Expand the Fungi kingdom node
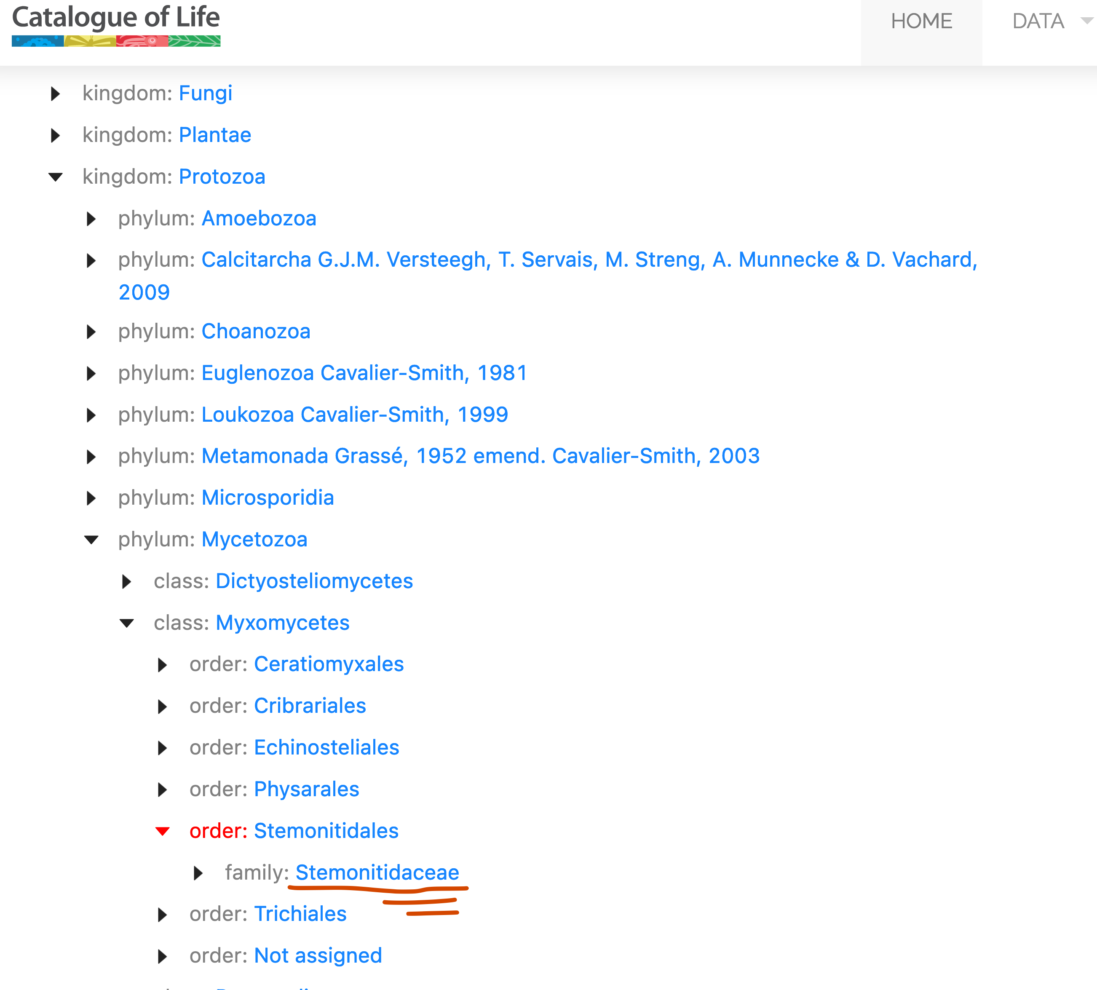1097x990 pixels. click(55, 94)
